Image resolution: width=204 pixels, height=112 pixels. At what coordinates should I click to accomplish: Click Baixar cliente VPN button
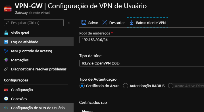click(x=147, y=22)
